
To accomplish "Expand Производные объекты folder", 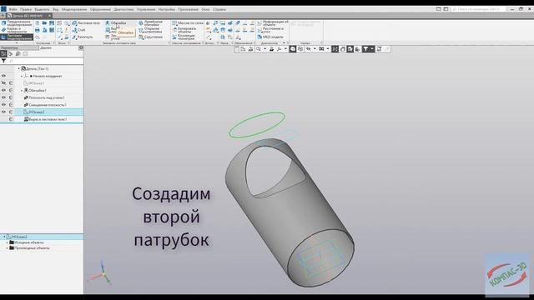I will (8, 248).
